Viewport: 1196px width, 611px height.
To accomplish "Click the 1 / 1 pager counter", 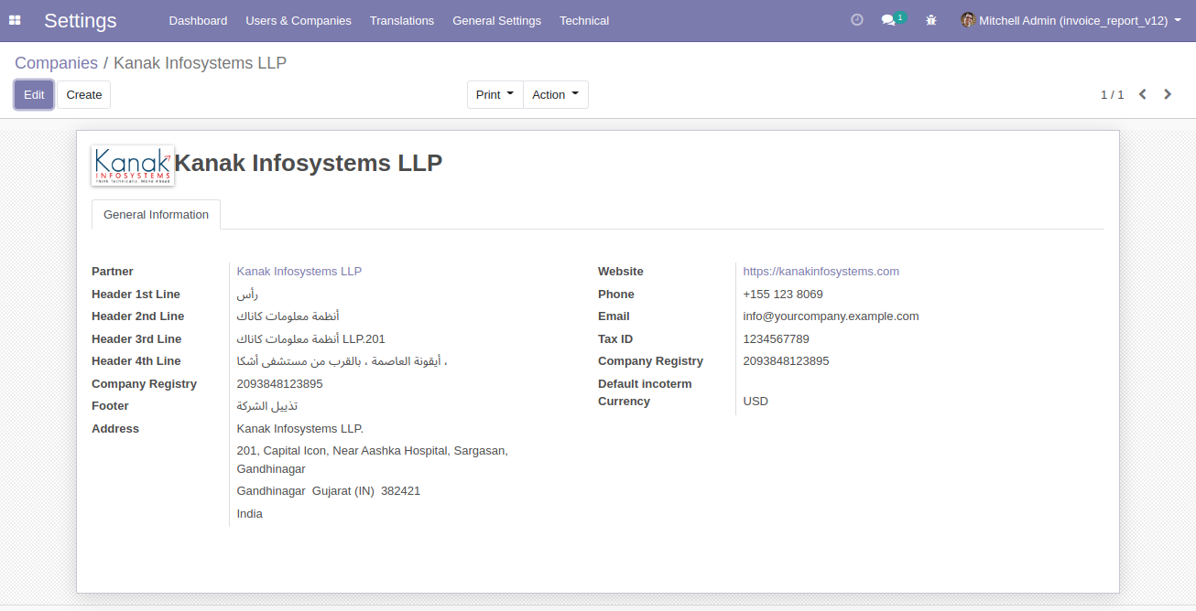I will [1112, 94].
